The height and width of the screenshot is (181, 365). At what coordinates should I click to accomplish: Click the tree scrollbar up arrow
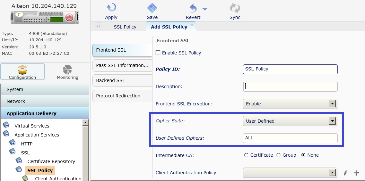click(85, 123)
